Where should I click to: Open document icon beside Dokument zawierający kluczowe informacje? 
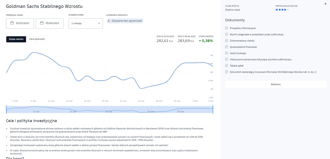[227, 72]
